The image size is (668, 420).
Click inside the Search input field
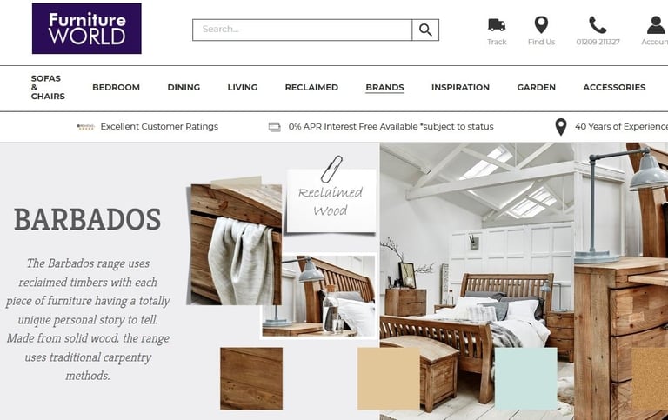[302, 30]
